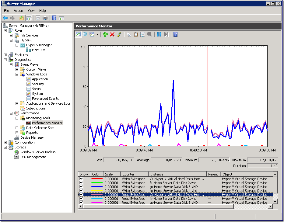This screenshot has height=222, width=284.
Task: Click the Performance Monitor help icon
Action: point(176,34)
